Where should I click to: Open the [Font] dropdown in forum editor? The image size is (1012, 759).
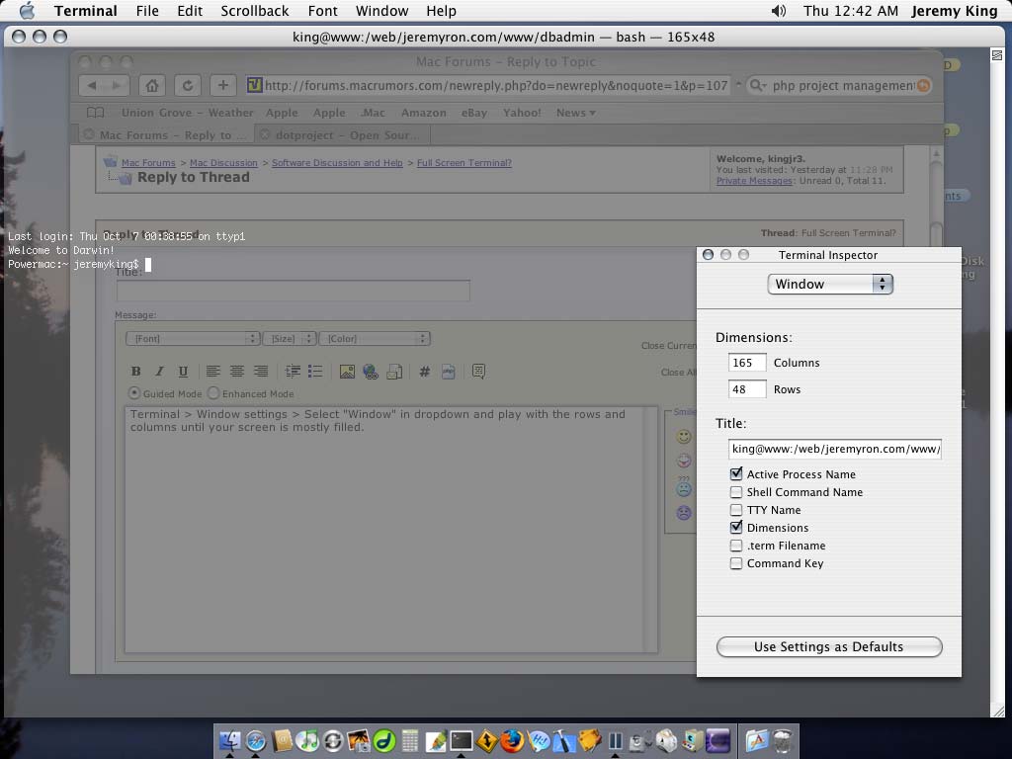193,338
